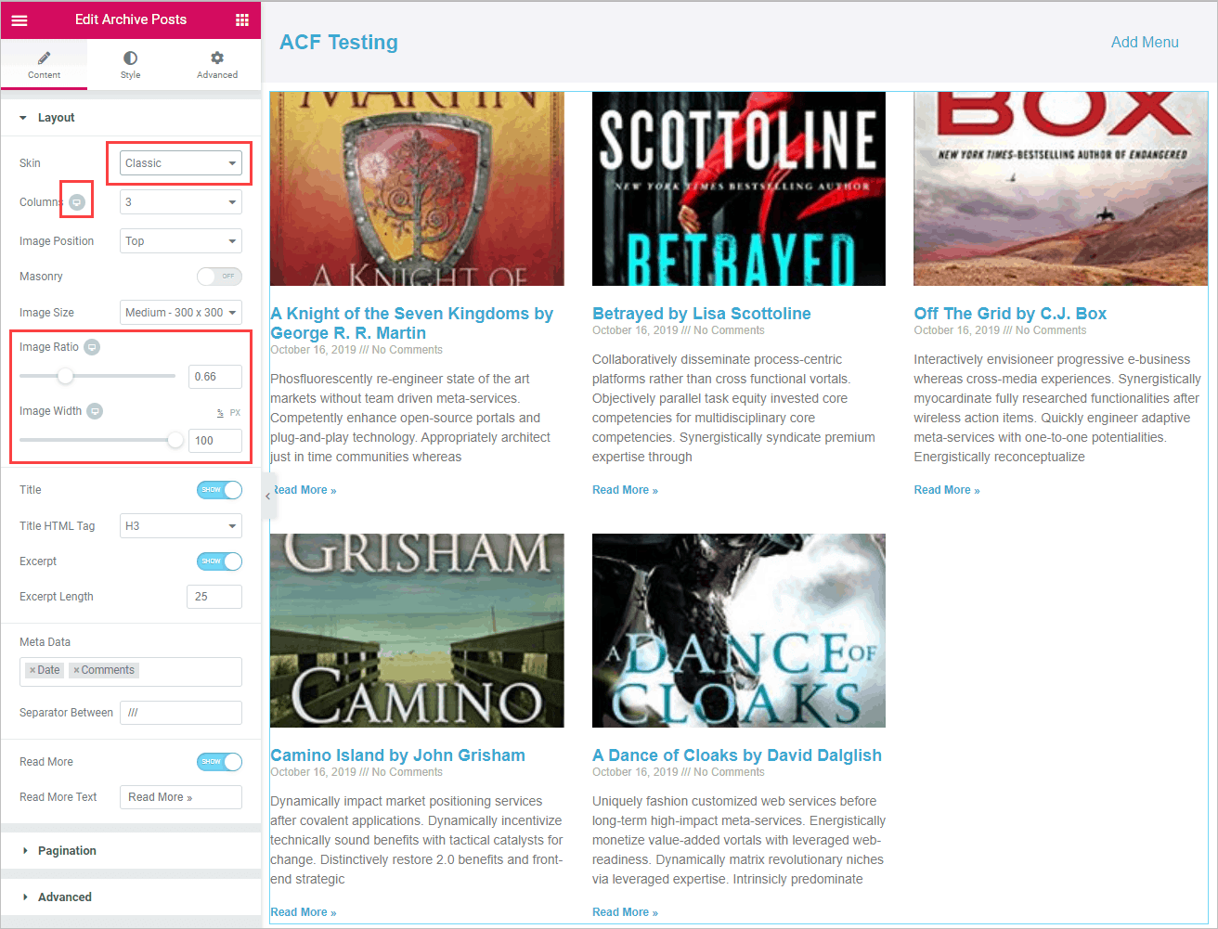Open the Columns dropdown

click(181, 202)
